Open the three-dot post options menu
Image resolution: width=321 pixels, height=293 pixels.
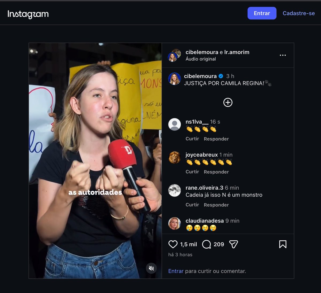click(283, 55)
